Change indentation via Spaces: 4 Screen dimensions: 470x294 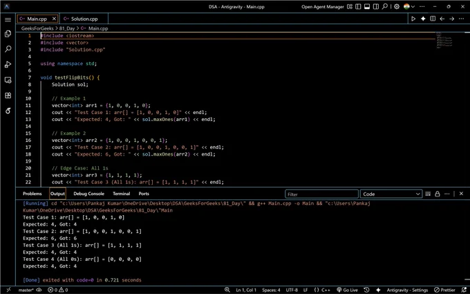(271, 290)
